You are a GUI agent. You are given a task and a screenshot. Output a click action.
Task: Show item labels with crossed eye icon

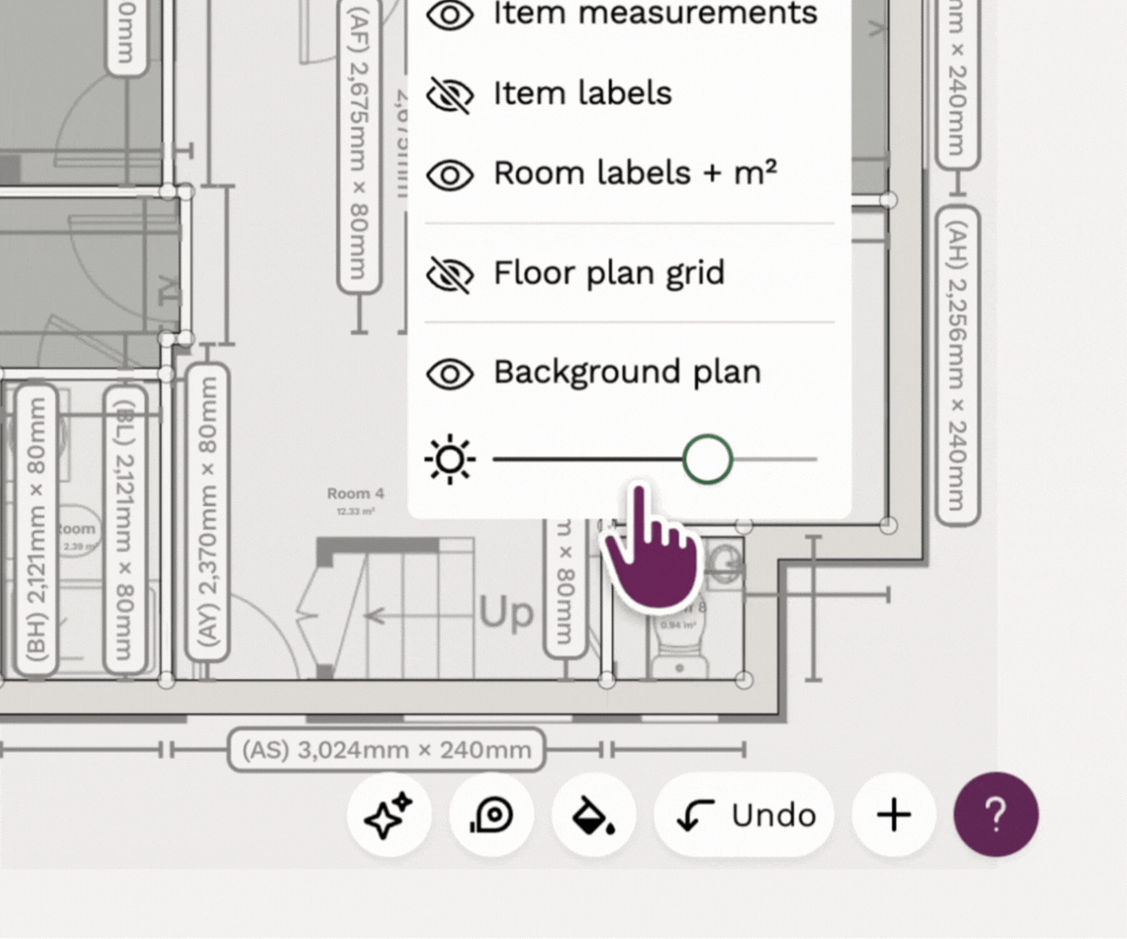click(x=450, y=94)
